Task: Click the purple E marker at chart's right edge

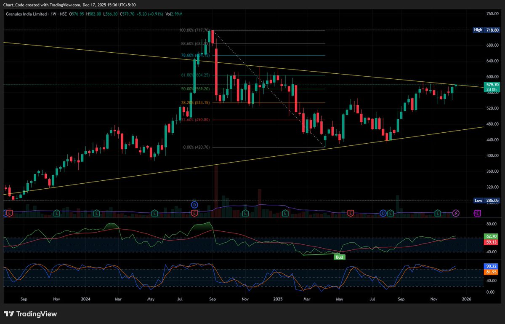Action: [477, 214]
